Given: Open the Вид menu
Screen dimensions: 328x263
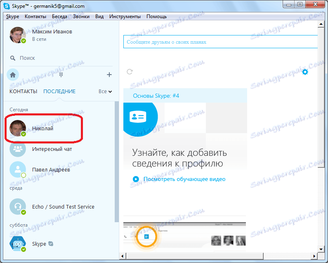Looking at the screenshot, I should [99, 16].
